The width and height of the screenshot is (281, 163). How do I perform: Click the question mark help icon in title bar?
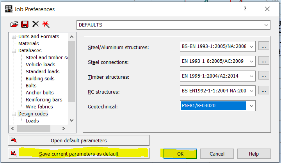(245, 9)
